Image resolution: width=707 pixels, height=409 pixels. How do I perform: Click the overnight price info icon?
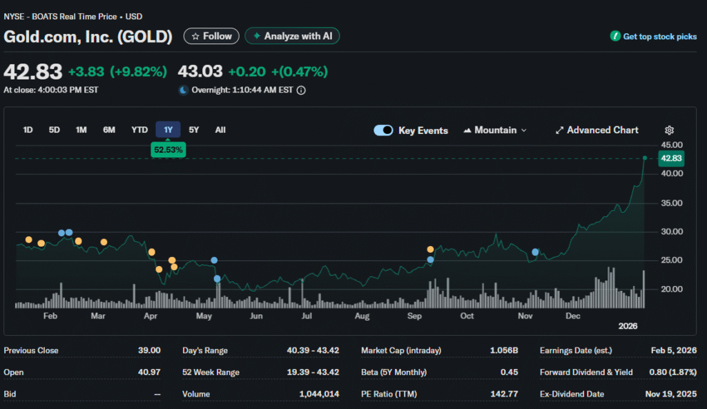click(301, 90)
